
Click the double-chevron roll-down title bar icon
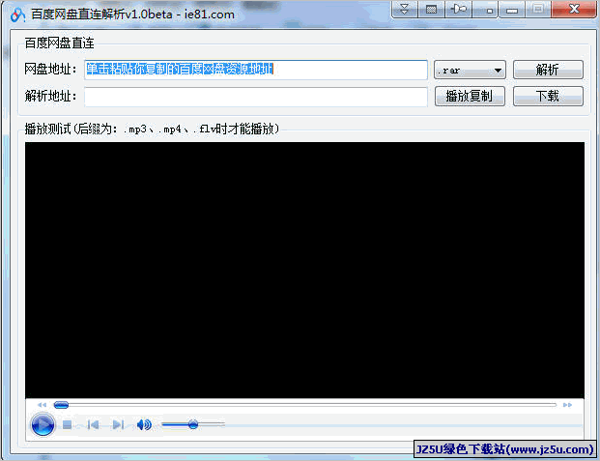405,9
